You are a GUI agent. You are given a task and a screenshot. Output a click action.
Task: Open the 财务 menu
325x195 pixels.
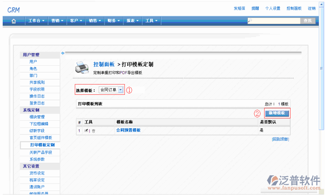(x=114, y=21)
